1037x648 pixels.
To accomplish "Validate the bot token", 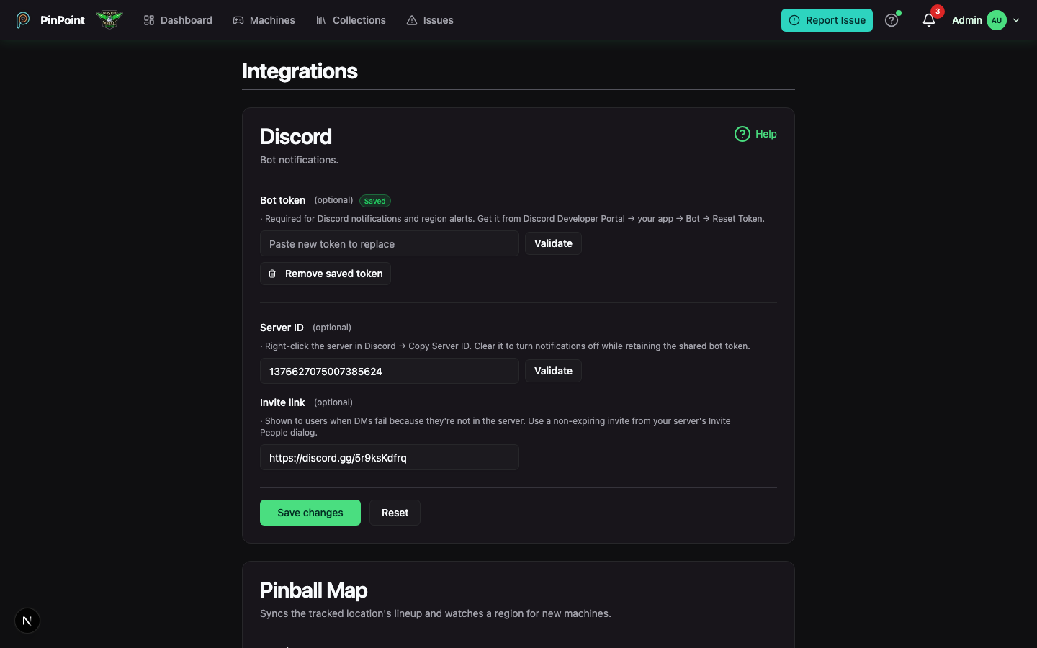I will pyautogui.click(x=553, y=243).
